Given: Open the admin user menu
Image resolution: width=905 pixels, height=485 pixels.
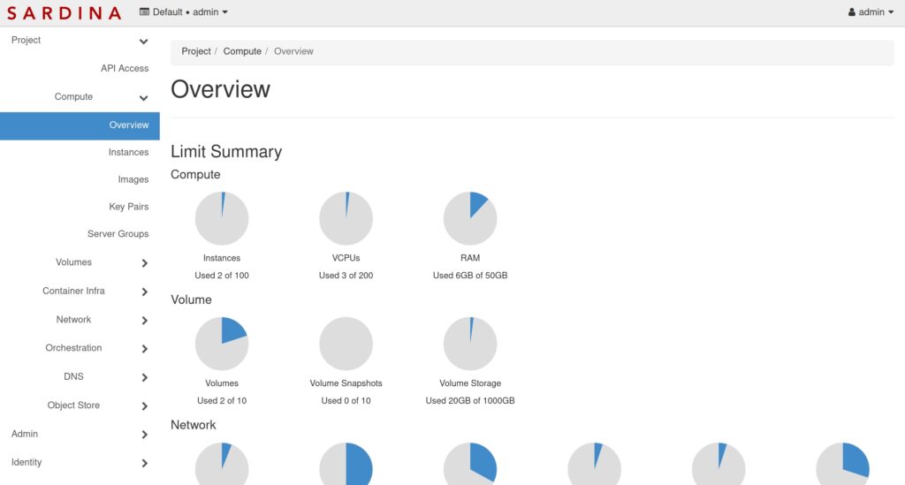Looking at the screenshot, I should pyautogui.click(x=871, y=12).
